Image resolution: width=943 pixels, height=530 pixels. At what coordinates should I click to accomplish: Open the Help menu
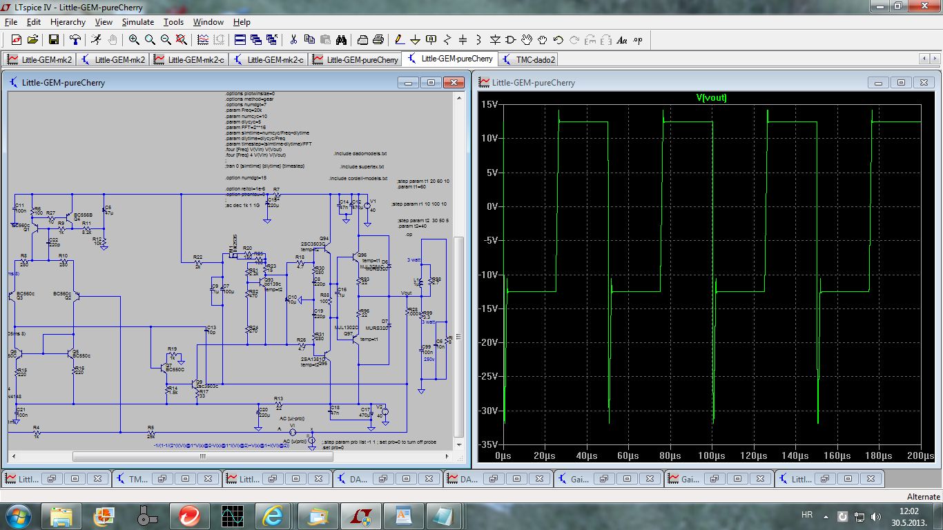[242, 22]
